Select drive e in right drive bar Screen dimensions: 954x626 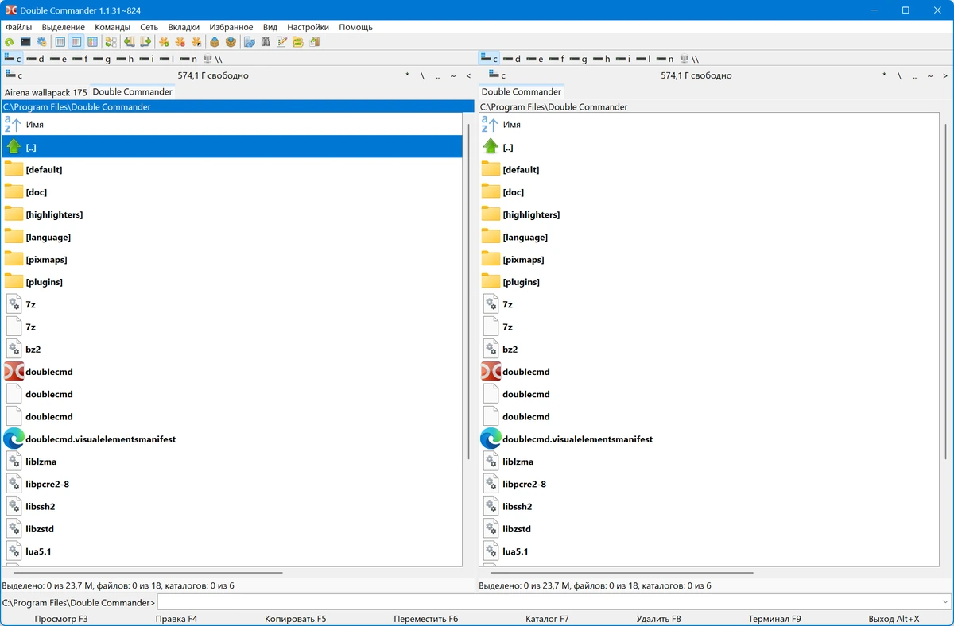pos(534,59)
